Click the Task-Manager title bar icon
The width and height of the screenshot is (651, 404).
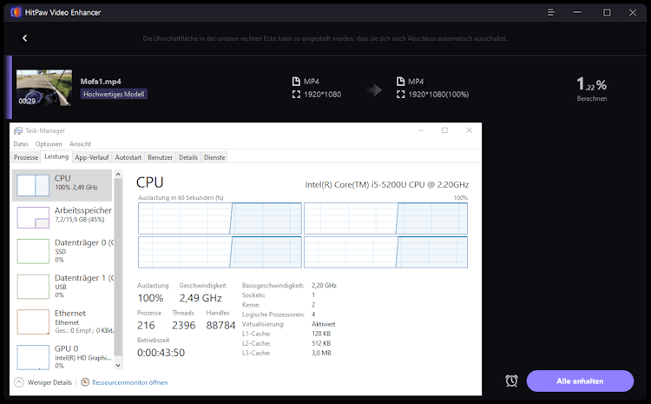click(18, 130)
